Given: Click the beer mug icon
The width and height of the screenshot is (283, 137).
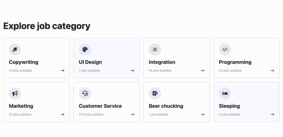Looking at the screenshot, I should tap(155, 93).
